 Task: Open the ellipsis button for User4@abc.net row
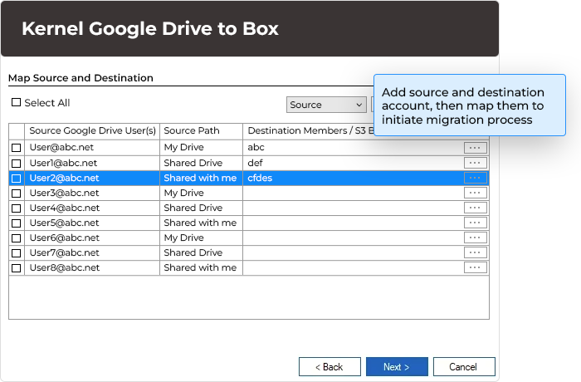point(475,208)
